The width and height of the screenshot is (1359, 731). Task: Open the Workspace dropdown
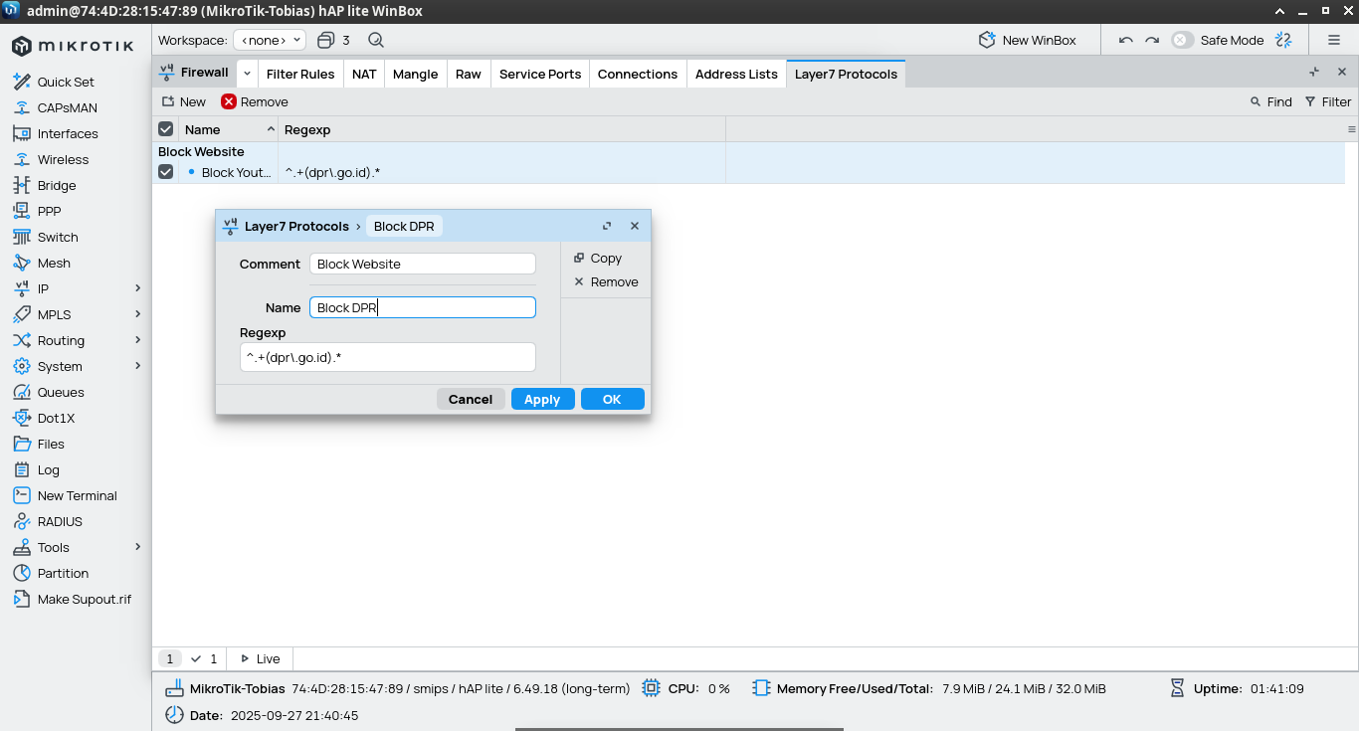270,40
